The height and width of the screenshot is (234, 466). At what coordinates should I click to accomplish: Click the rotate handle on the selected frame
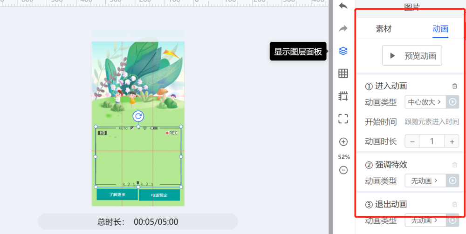click(x=138, y=116)
